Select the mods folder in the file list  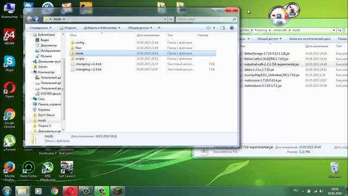point(142,53)
